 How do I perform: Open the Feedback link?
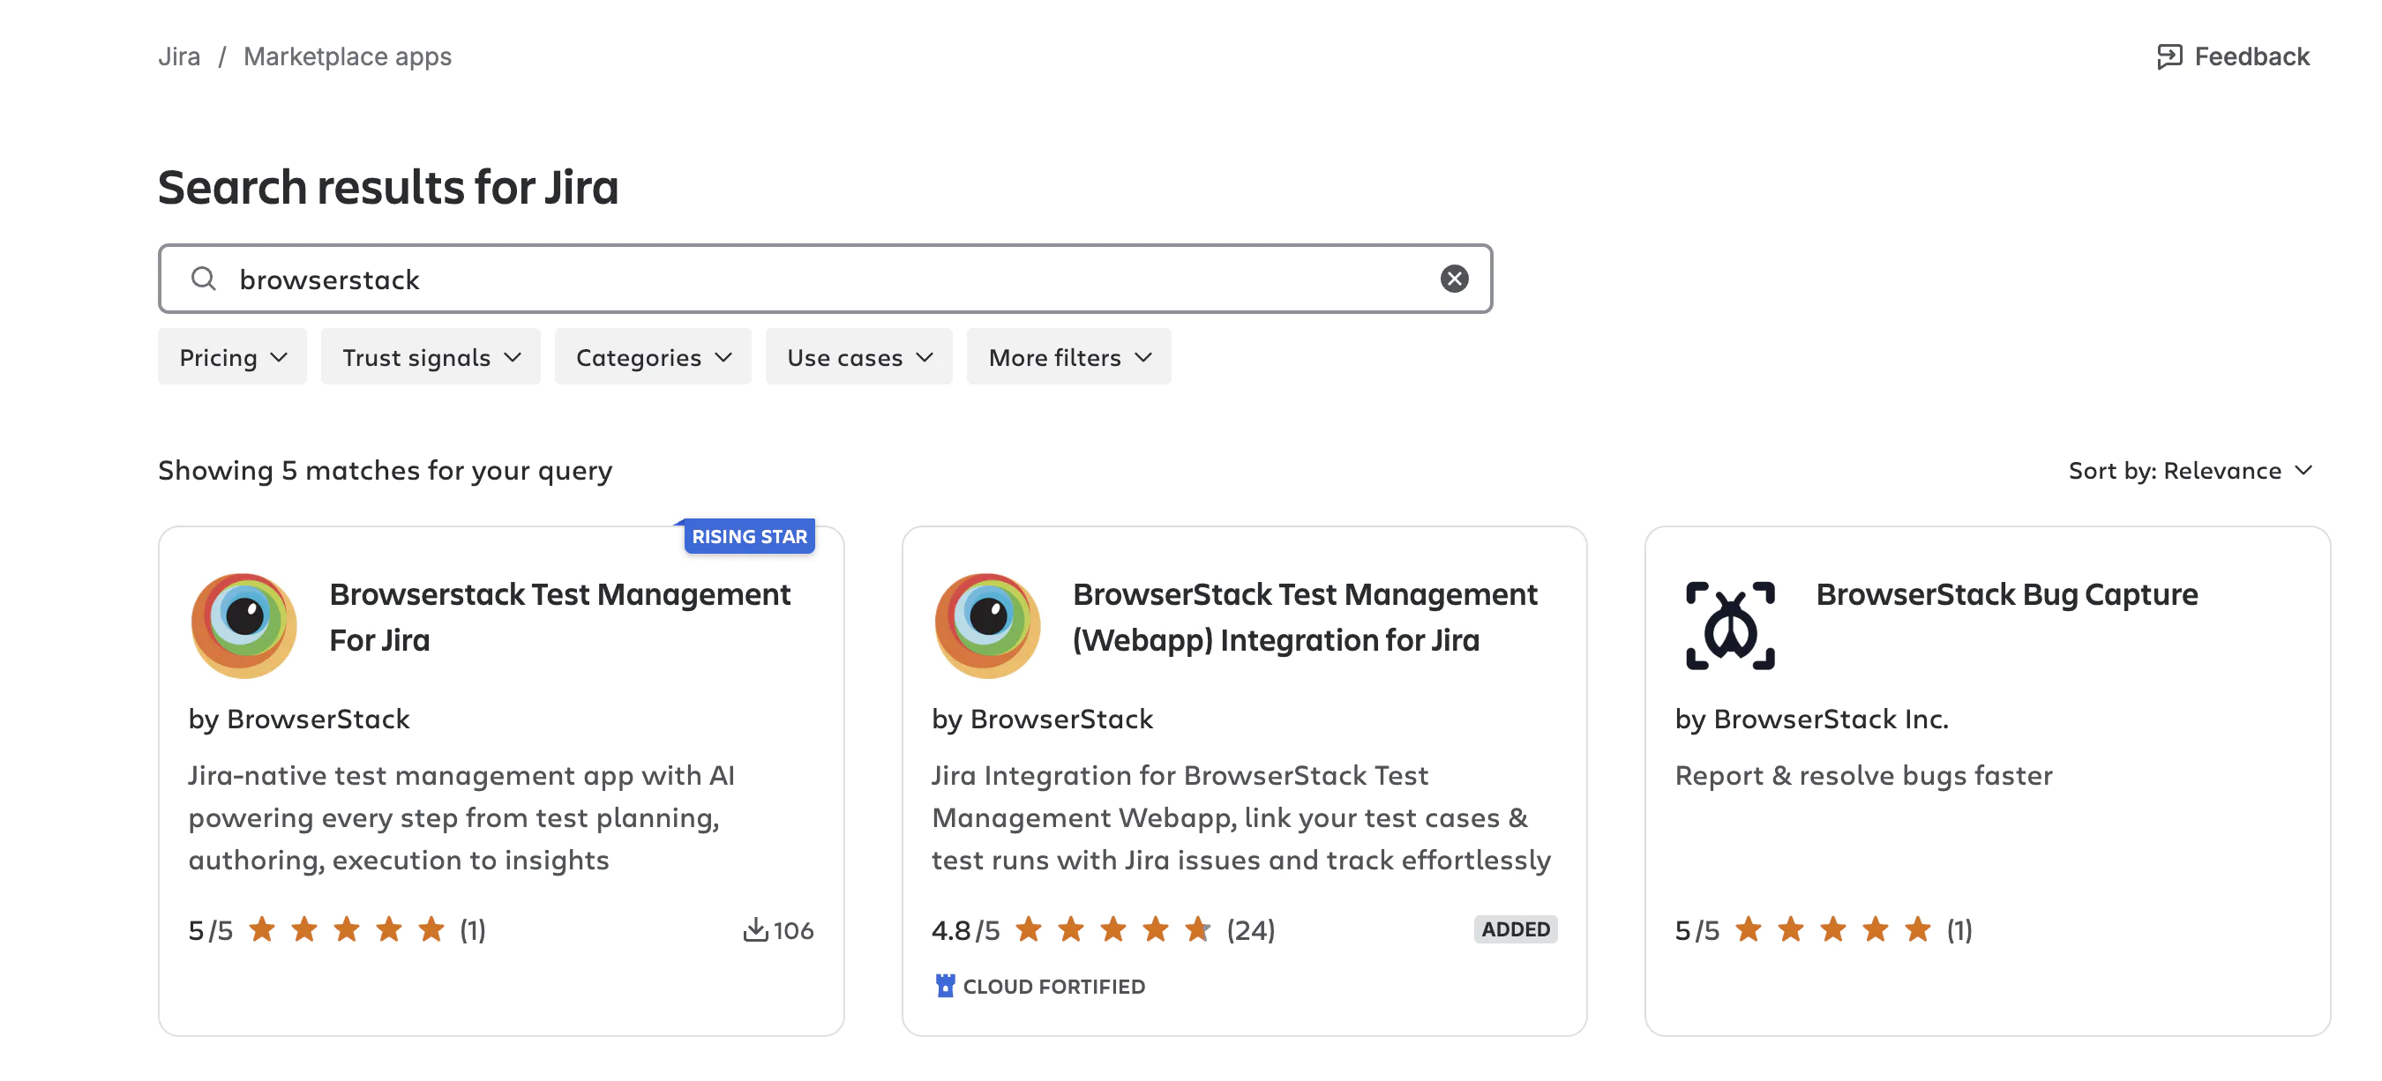pos(2232,56)
